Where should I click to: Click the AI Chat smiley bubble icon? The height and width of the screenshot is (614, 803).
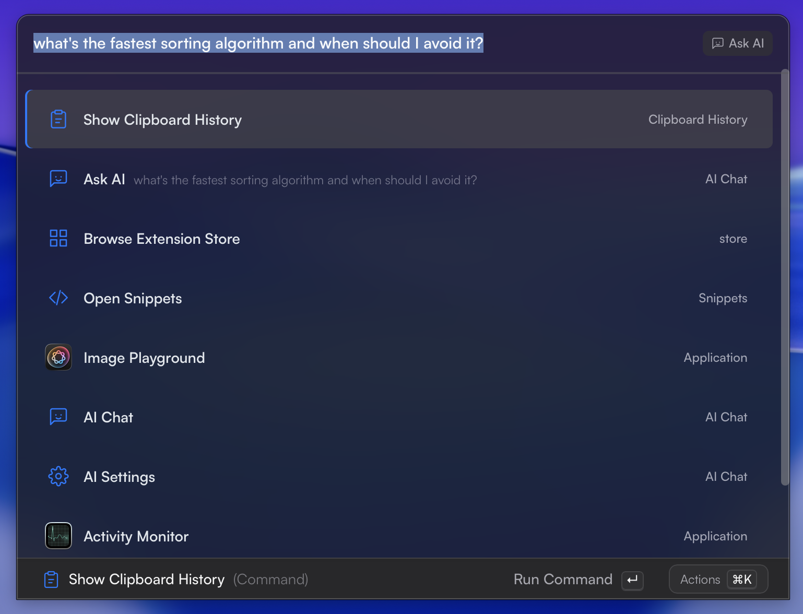tap(58, 417)
